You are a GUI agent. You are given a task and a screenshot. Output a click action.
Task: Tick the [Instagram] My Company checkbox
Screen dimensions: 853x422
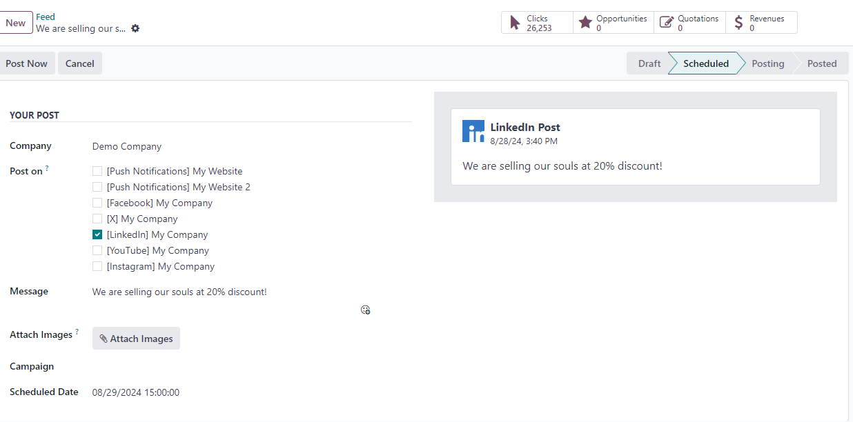click(x=97, y=266)
